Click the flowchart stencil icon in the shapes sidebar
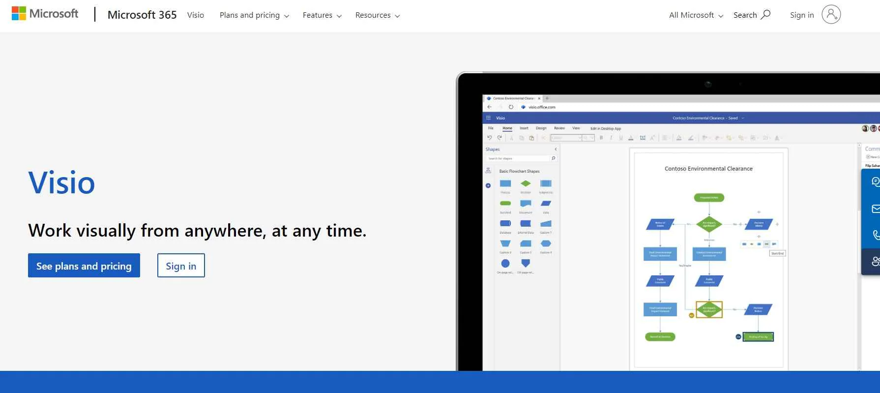 click(488, 171)
